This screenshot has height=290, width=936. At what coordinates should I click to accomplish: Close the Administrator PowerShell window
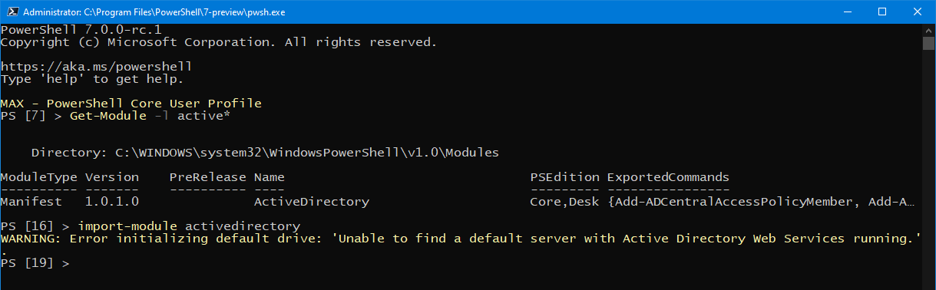pyautogui.click(x=917, y=12)
